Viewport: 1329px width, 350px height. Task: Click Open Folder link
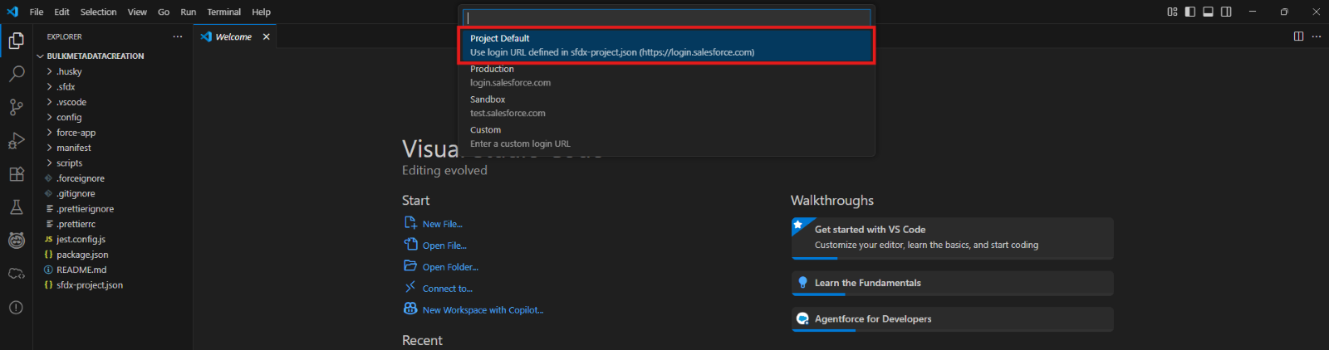(449, 267)
